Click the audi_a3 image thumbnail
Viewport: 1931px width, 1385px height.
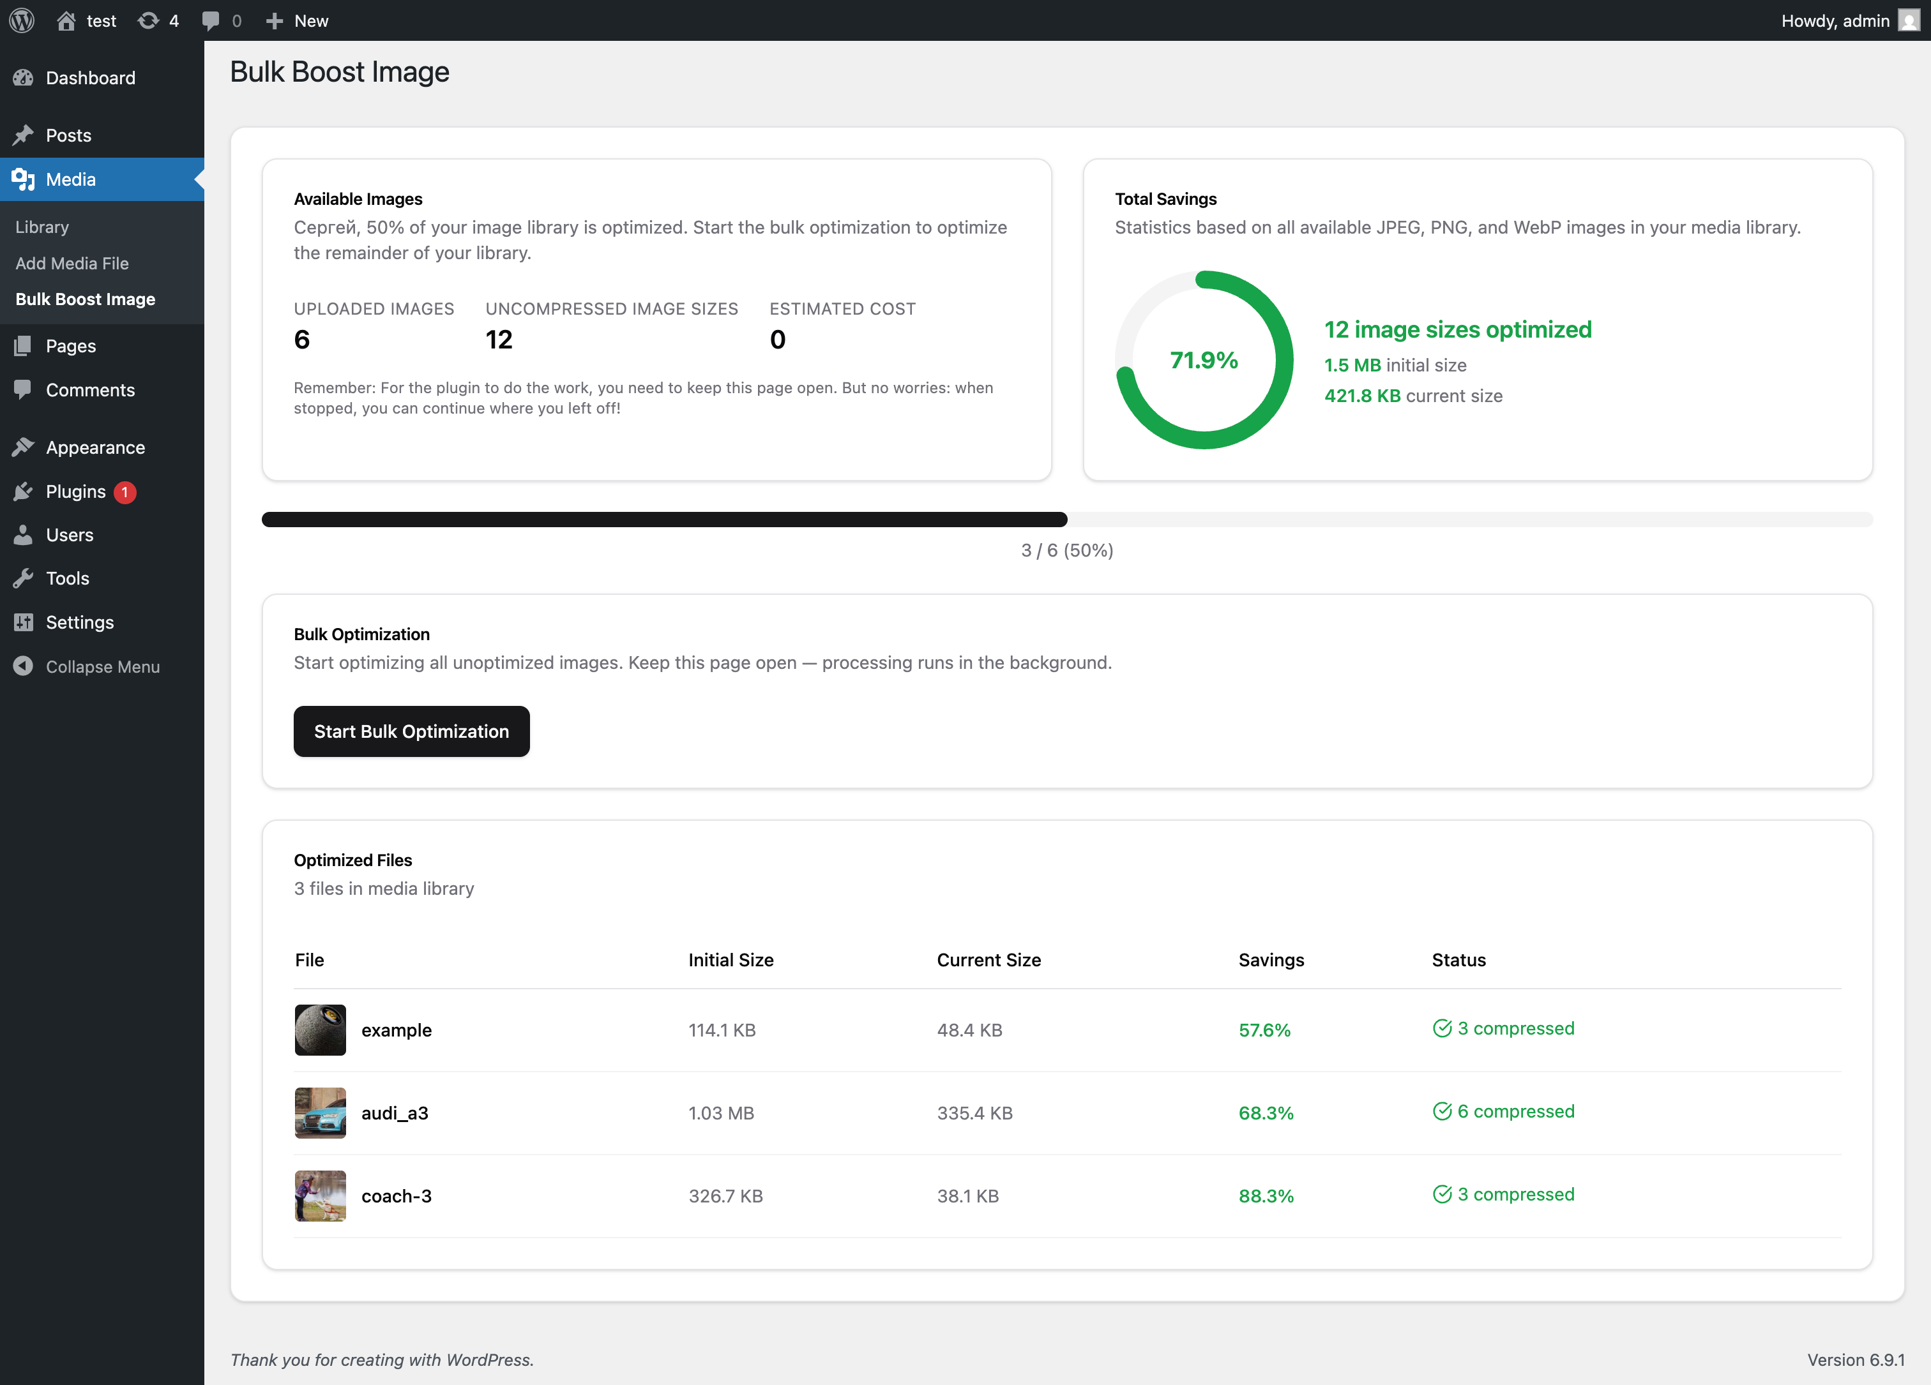click(x=320, y=1112)
